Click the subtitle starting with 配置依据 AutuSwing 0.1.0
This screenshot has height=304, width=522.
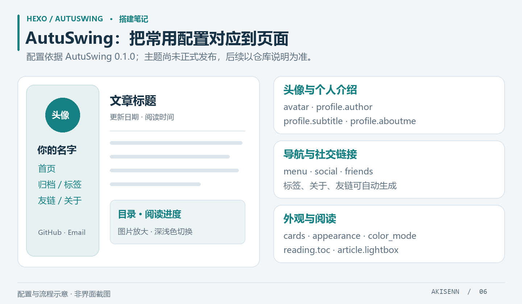pyautogui.click(x=170, y=57)
